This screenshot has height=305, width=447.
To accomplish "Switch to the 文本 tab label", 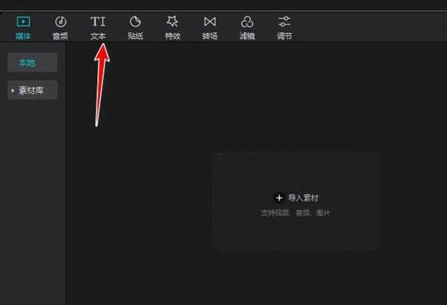I will (98, 37).
